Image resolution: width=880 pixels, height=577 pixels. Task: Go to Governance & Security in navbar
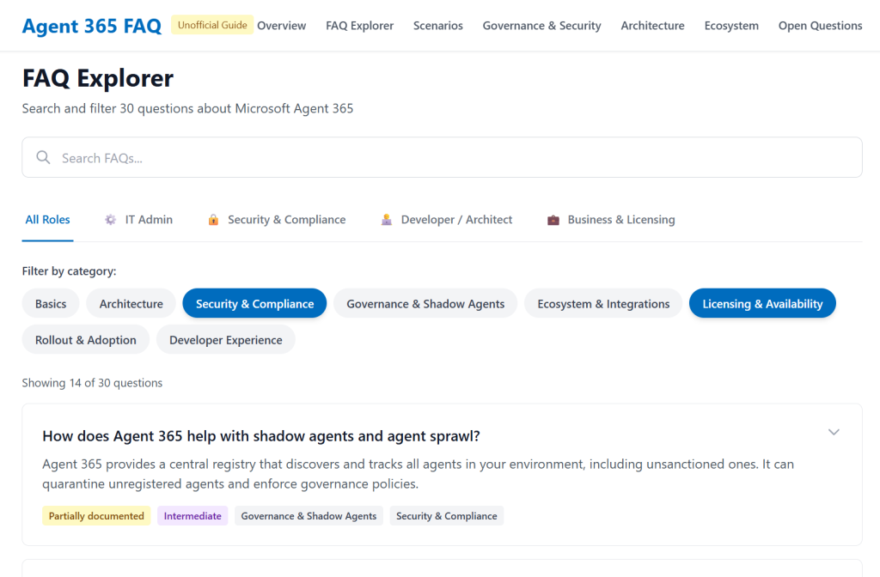(541, 26)
